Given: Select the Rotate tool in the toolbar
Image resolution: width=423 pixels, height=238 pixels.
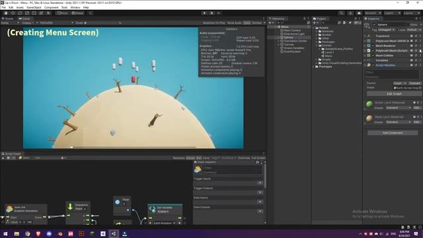Looking at the screenshot, I should point(20,13).
